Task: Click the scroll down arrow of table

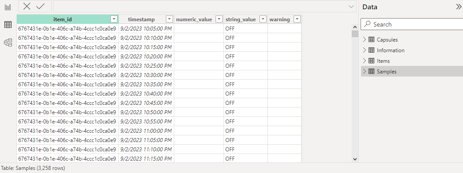Action: pyautogui.click(x=355, y=159)
